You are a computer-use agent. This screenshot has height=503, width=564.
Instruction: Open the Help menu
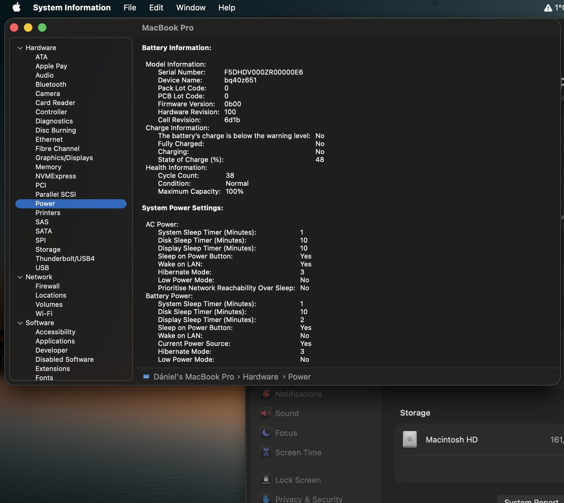(227, 7)
